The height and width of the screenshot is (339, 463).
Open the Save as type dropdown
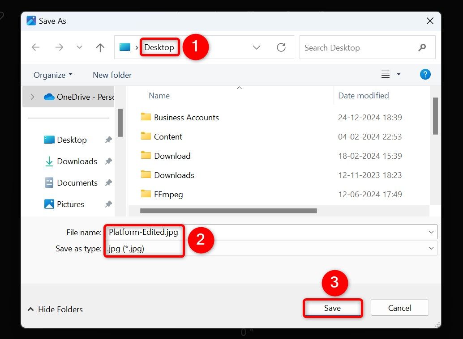coord(431,248)
